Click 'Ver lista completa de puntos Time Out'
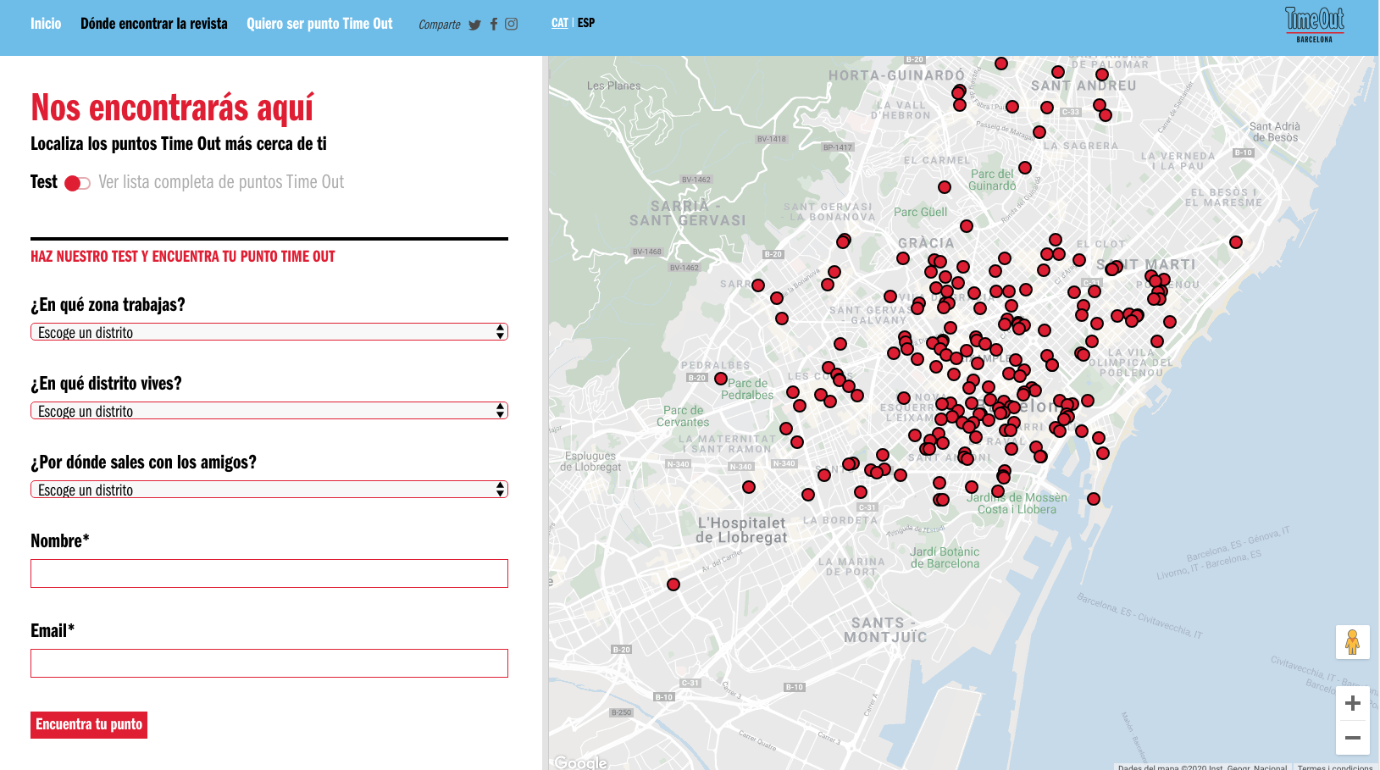This screenshot has width=1380, height=770. coord(221,182)
